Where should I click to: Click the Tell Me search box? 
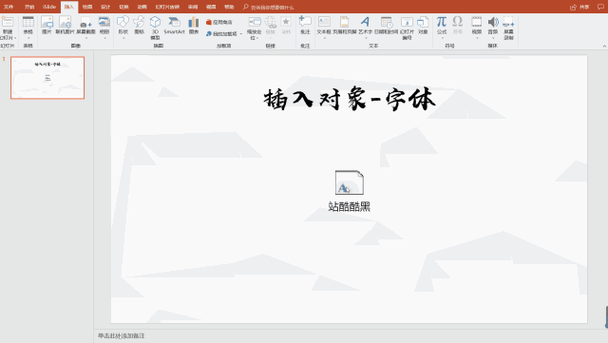pos(269,7)
